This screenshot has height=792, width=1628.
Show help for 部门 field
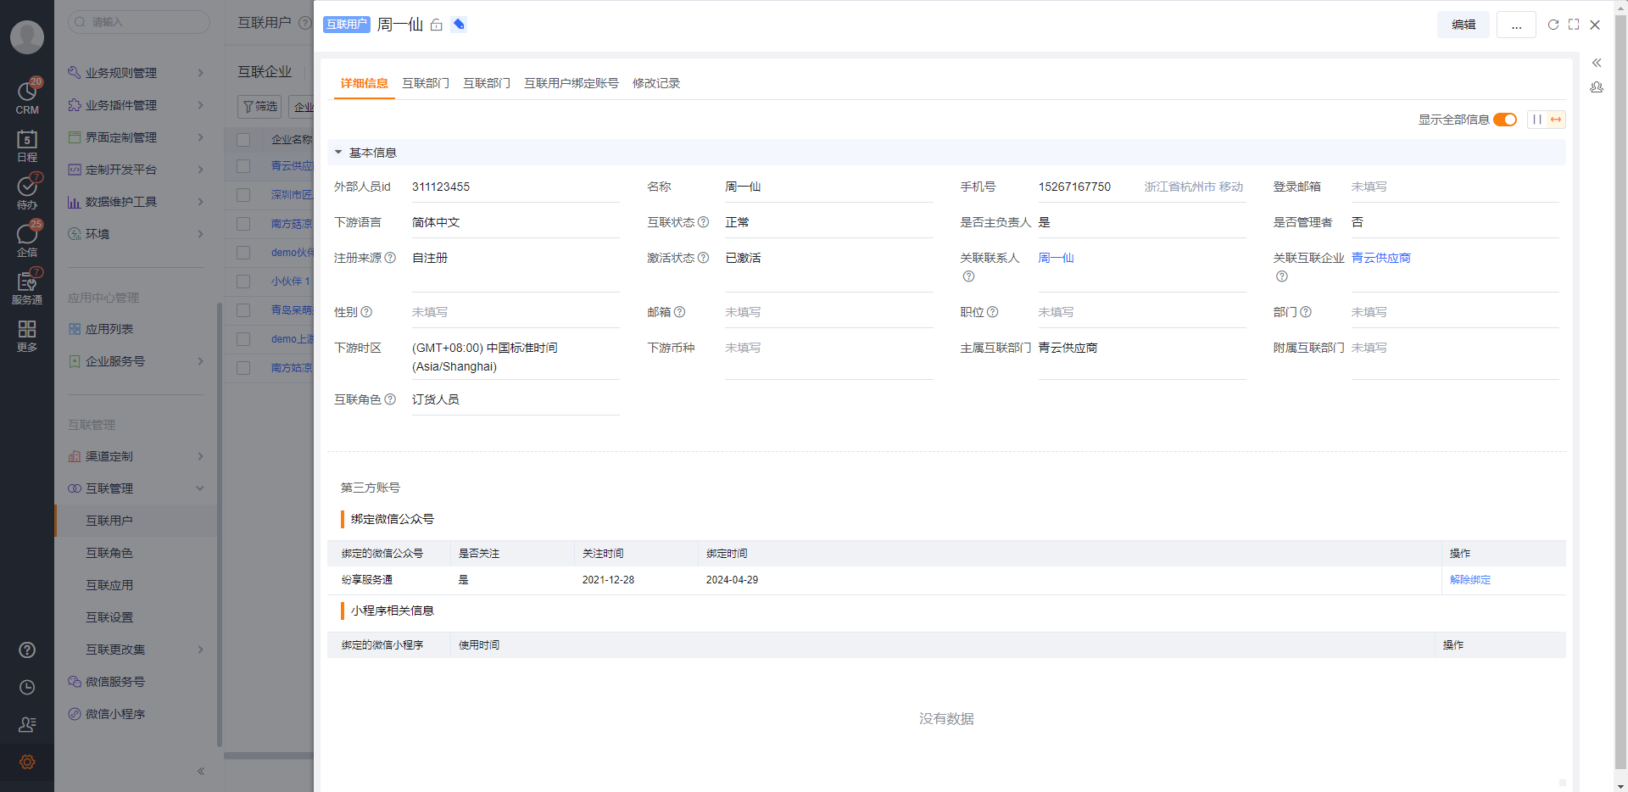[x=1306, y=312]
